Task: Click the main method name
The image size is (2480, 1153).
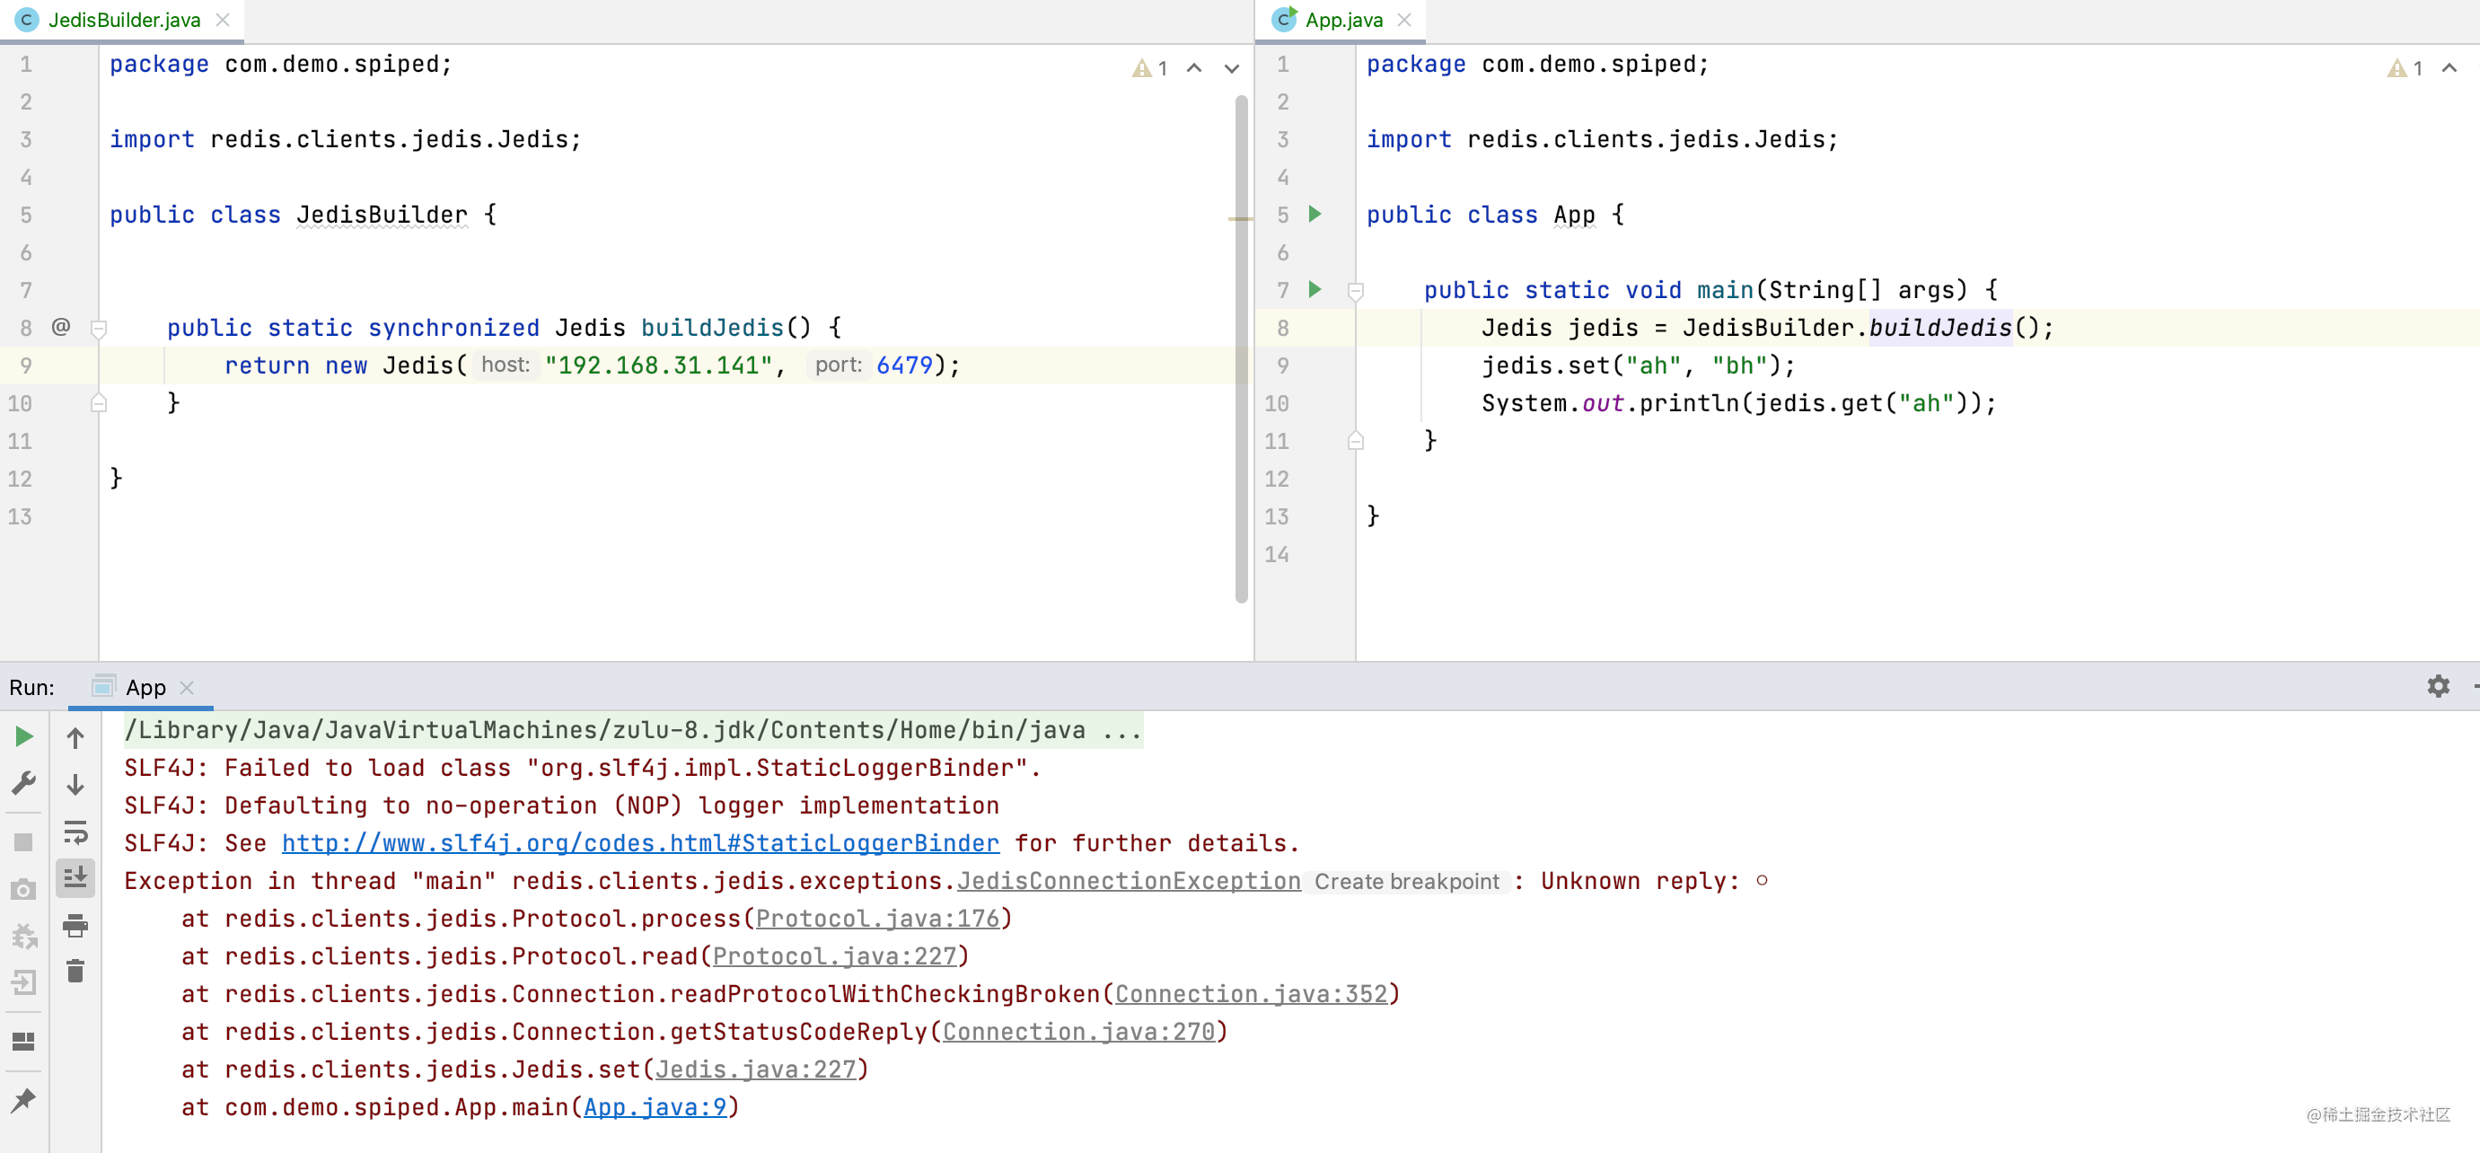Action: tap(1725, 290)
